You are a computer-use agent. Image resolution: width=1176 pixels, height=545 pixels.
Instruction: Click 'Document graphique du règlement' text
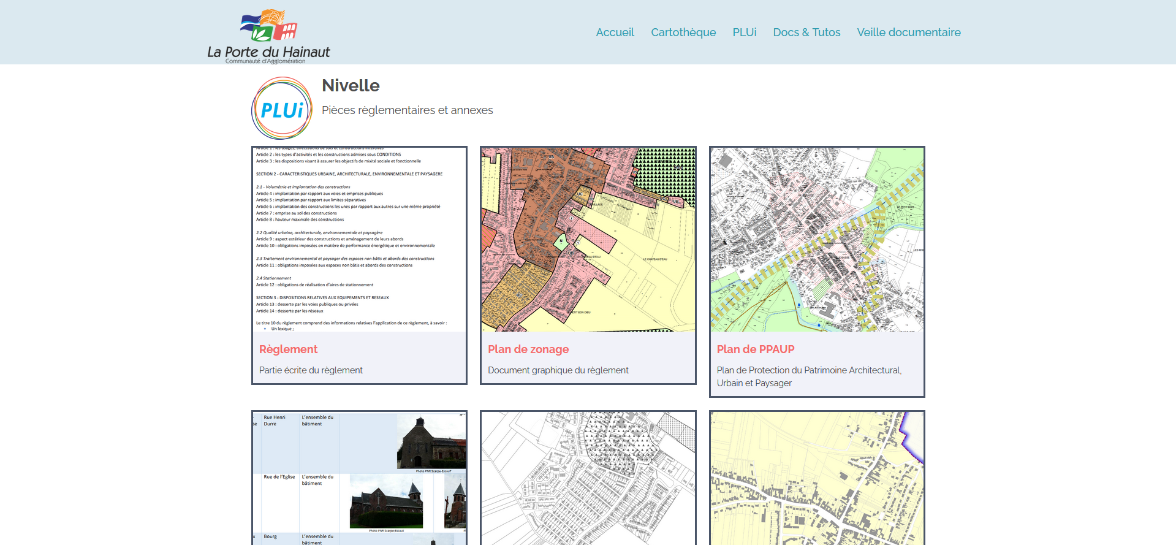[558, 370]
